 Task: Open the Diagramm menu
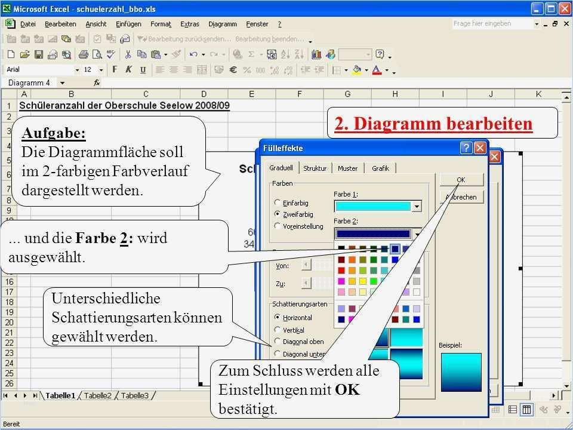click(x=223, y=24)
